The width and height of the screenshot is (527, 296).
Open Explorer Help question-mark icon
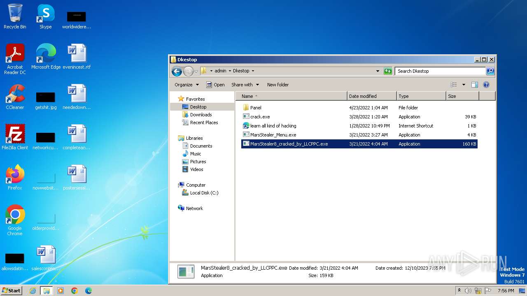pos(486,85)
